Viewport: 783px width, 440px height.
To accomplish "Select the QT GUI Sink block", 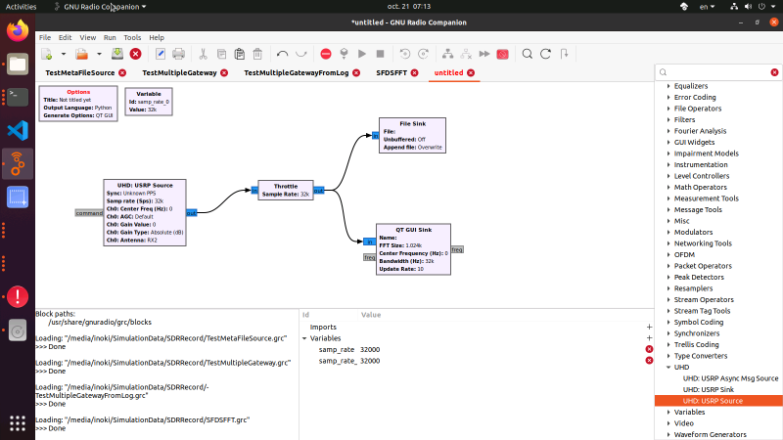I will [412, 249].
